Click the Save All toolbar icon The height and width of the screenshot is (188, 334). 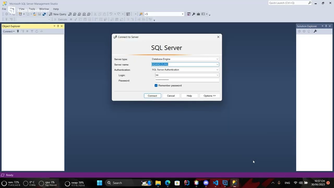44,14
